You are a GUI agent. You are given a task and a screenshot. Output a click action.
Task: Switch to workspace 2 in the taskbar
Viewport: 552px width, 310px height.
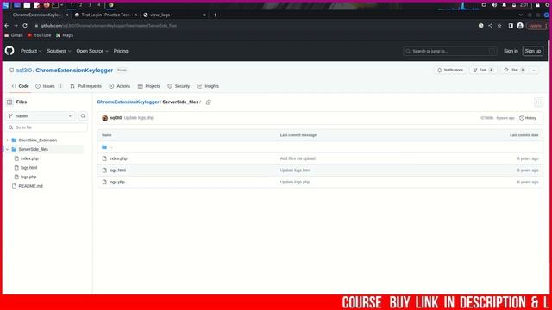tap(80, 5)
